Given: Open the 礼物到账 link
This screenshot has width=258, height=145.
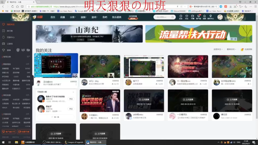Looking at the screenshot, I should point(246,49).
